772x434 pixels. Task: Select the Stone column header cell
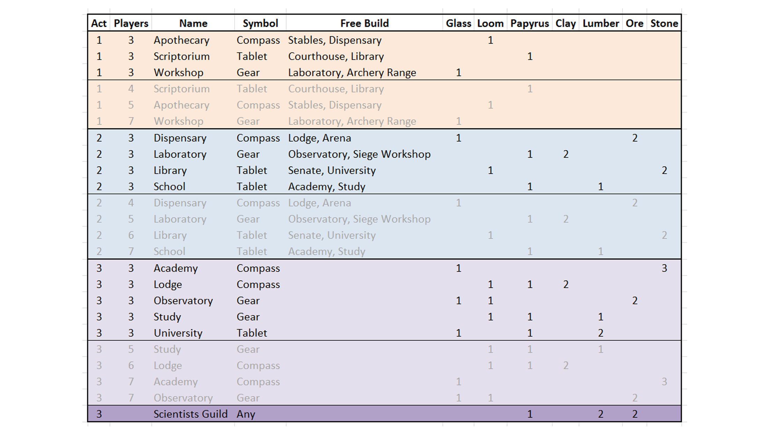click(664, 23)
